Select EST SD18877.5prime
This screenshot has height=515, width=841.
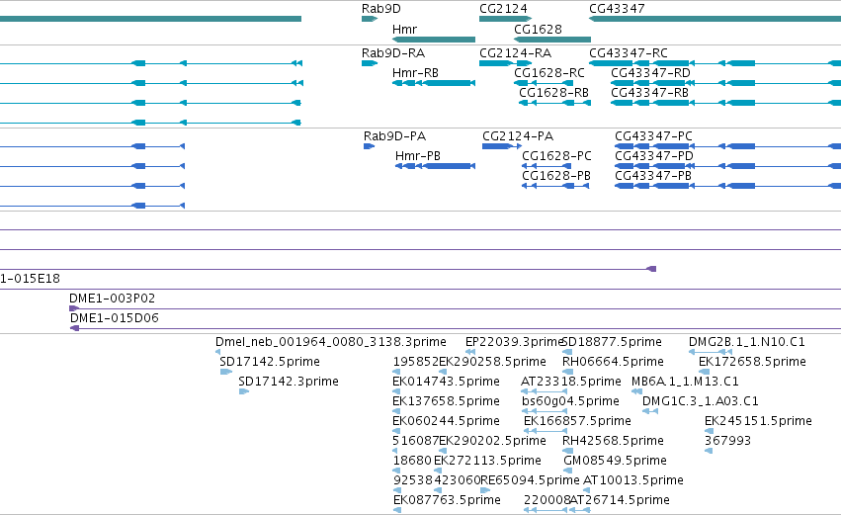tap(612, 342)
